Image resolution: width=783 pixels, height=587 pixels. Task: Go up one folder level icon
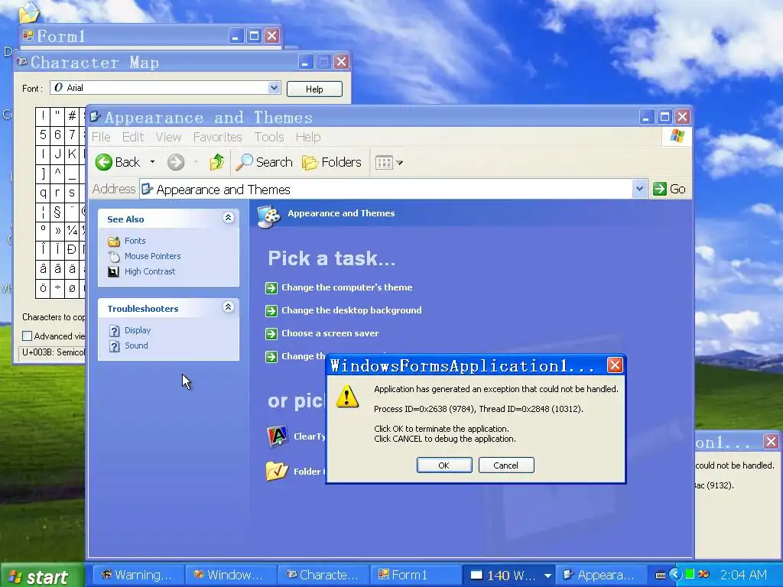point(216,162)
